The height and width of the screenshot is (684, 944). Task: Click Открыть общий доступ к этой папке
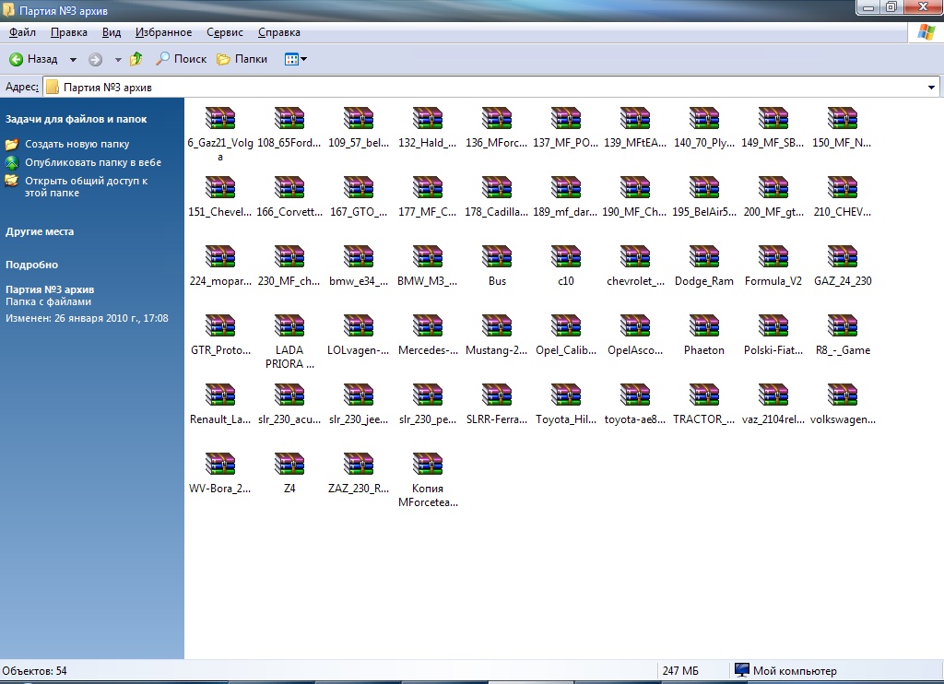pos(86,186)
